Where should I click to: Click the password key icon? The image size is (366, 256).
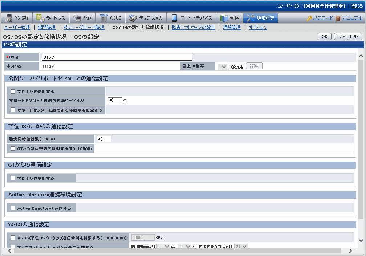tap(309, 18)
